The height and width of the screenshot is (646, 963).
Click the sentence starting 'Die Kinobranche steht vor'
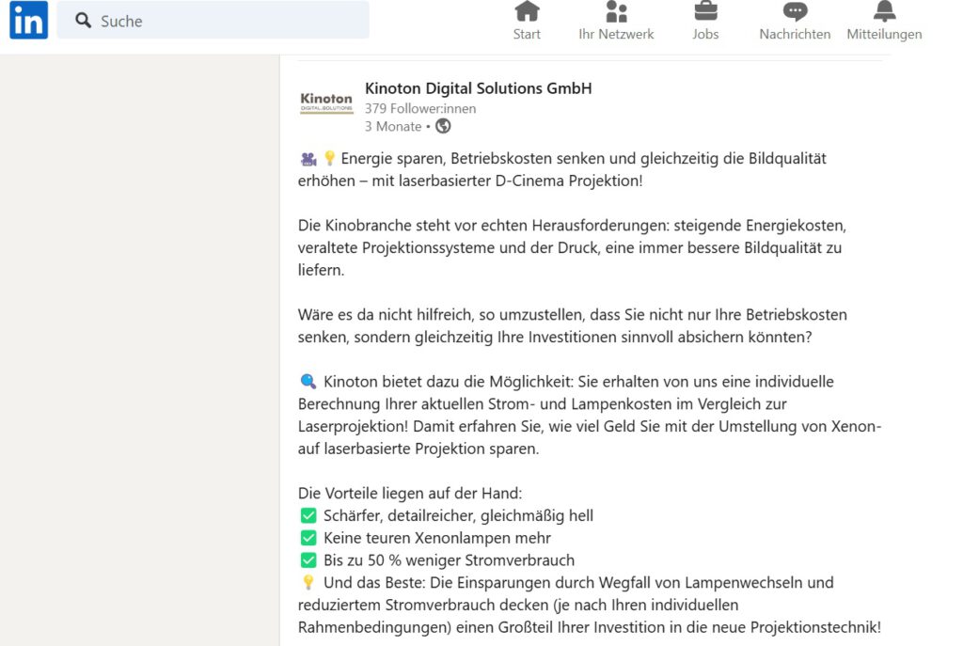point(572,247)
